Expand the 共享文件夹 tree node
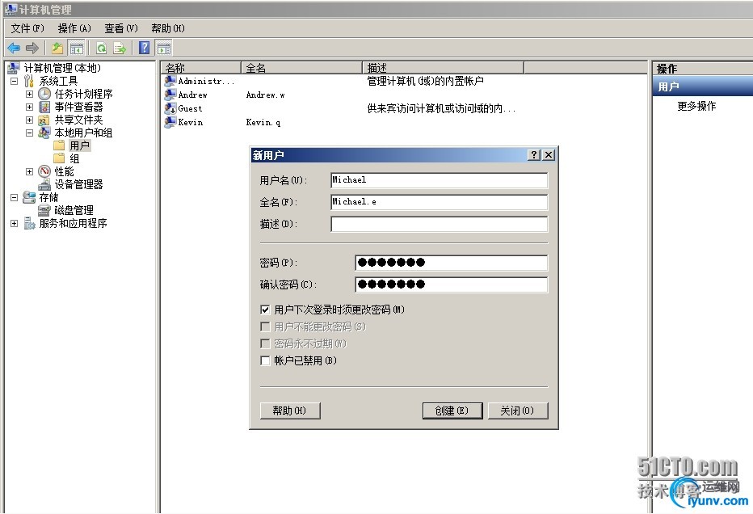This screenshot has width=753, height=514. [29, 120]
